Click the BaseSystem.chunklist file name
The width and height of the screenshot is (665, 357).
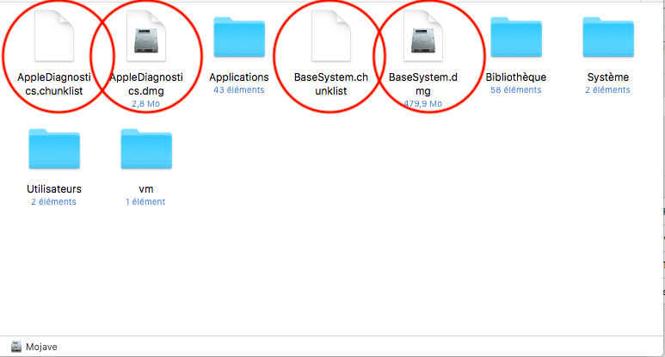331,84
